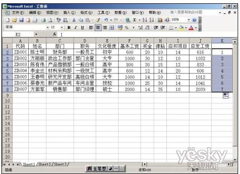Toggle Underline formatting
Image resolution: width=240 pixels, height=174 pixels.
pyautogui.click(x=83, y=28)
